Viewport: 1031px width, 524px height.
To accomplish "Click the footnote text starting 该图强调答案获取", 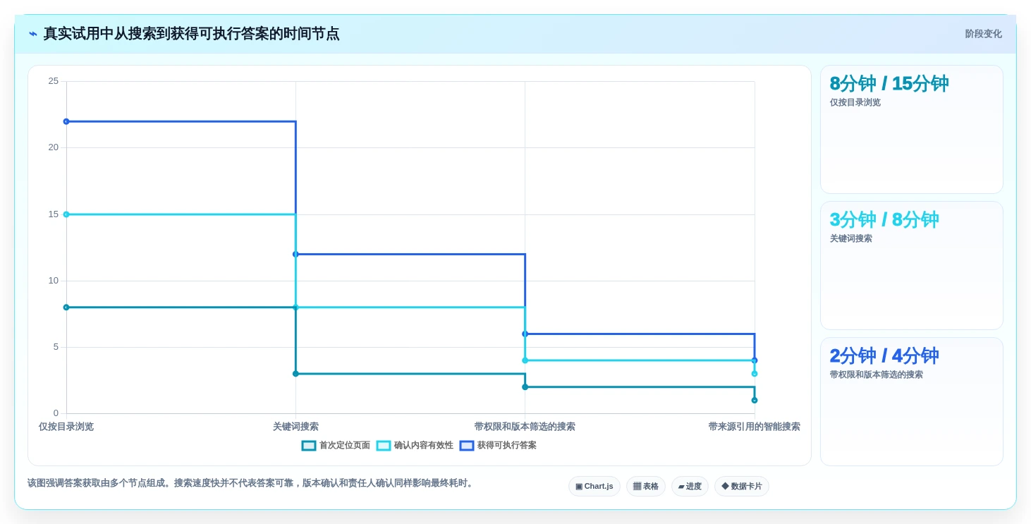I will click(x=252, y=483).
